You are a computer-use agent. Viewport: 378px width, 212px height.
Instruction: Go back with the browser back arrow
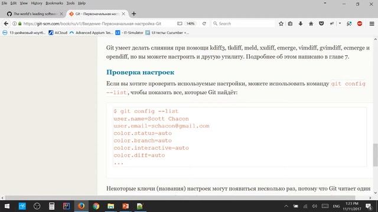(x=6, y=24)
